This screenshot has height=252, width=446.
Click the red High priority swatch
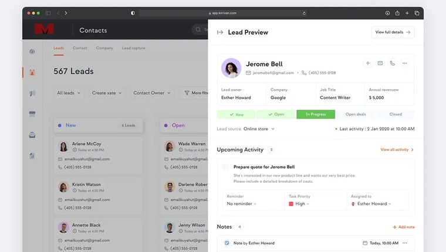291,204
